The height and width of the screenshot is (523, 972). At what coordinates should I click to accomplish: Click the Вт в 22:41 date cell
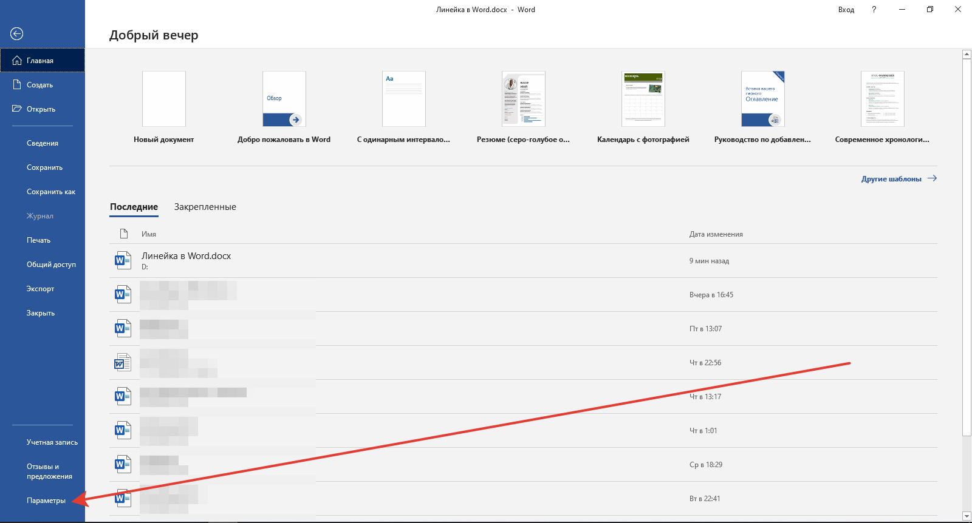point(705,499)
